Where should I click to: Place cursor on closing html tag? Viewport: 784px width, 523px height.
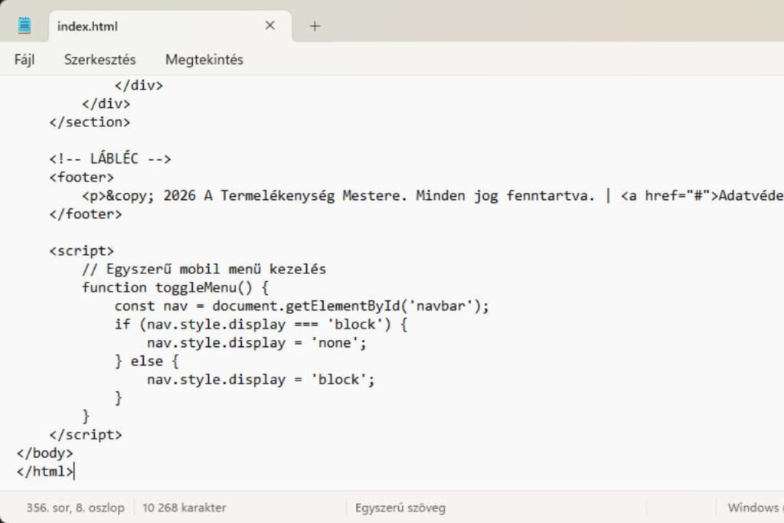pyautogui.click(x=46, y=472)
